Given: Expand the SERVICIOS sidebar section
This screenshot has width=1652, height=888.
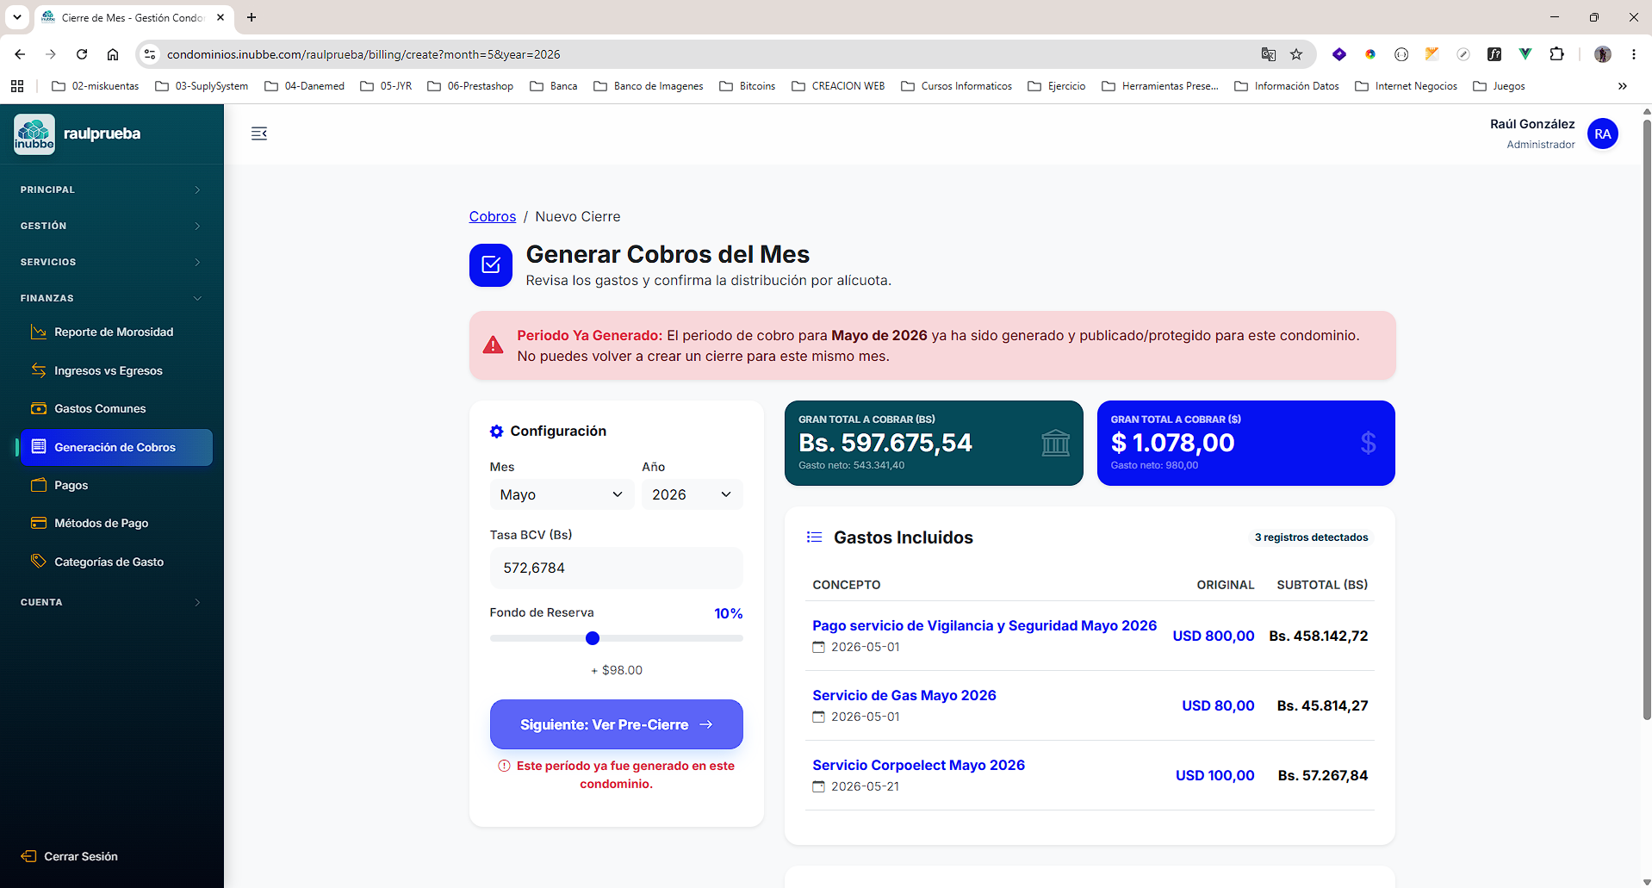Looking at the screenshot, I should [x=111, y=262].
